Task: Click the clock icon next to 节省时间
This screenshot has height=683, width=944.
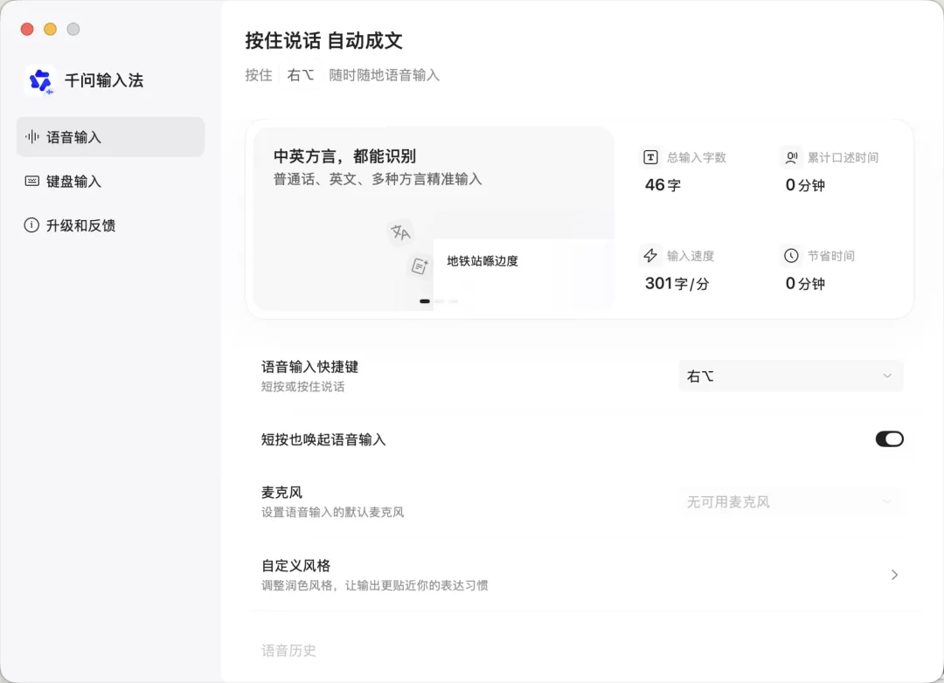Action: click(791, 256)
